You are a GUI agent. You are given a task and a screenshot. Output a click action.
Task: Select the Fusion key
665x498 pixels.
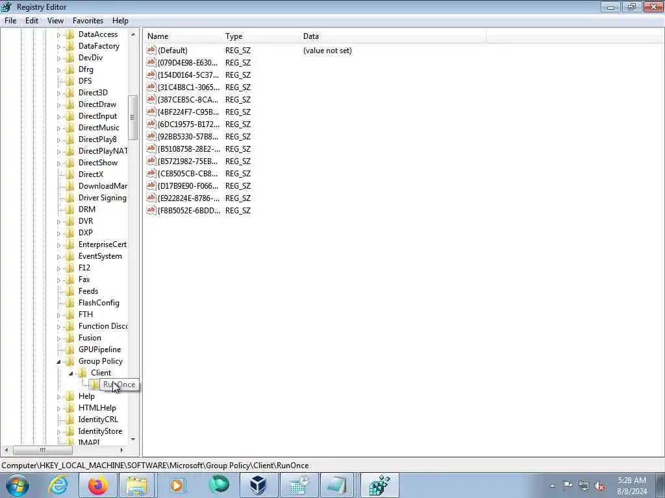(x=90, y=338)
